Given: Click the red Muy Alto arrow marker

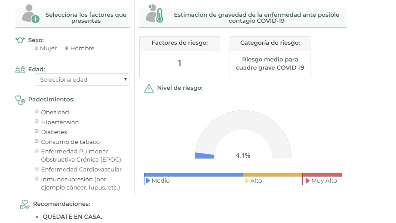Looking at the screenshot, I should pos(307,181).
